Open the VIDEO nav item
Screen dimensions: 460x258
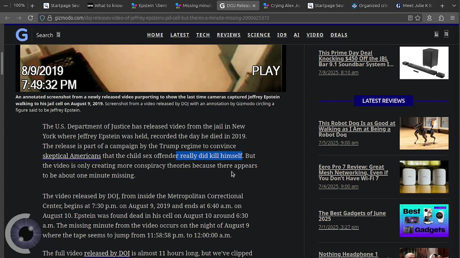[315, 35]
